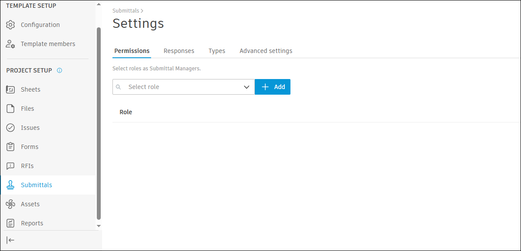Image resolution: width=521 pixels, height=251 pixels.
Task: Expand the Select role dropdown arrow
Action: [x=247, y=87]
